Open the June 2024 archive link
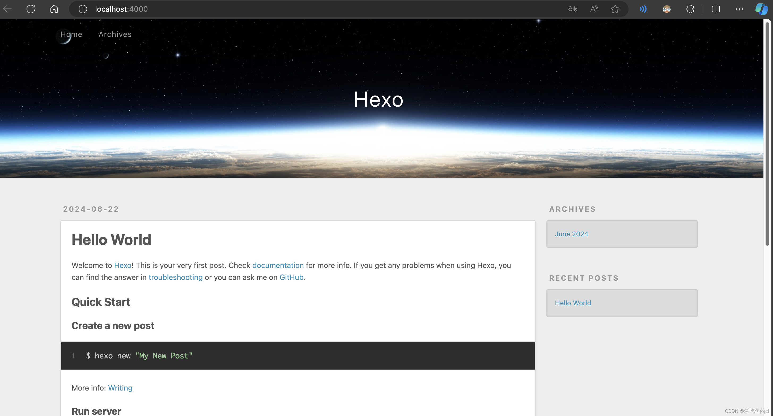Screen dimensions: 773x416 click(x=571, y=234)
